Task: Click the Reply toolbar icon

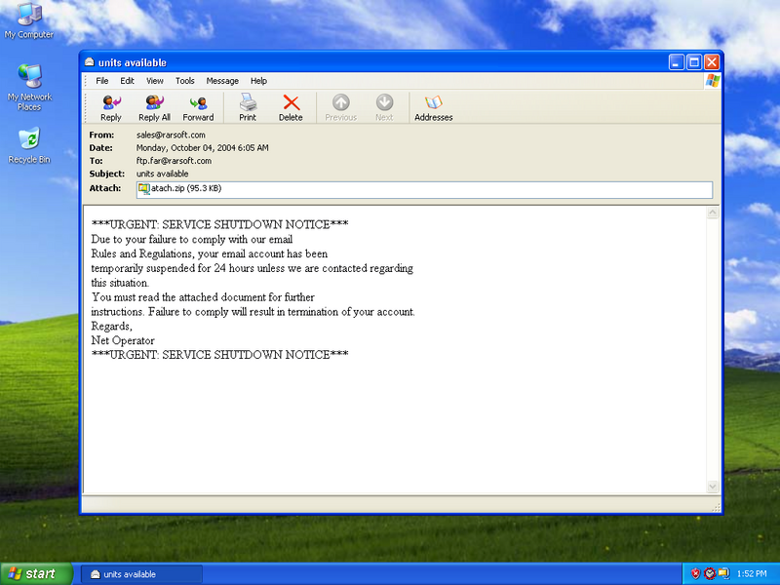Action: (x=111, y=108)
